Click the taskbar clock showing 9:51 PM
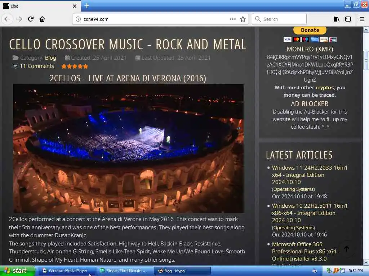The image size is (369, 276). (356, 271)
